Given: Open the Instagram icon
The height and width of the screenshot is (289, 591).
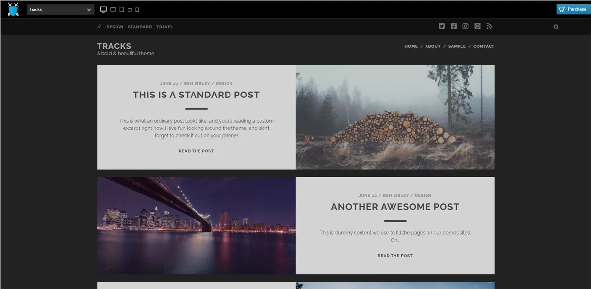Looking at the screenshot, I should (465, 26).
